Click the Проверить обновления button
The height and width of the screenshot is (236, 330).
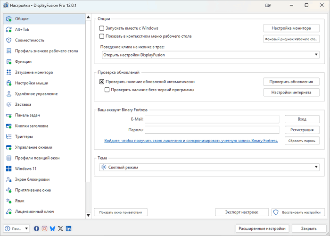coord(291,82)
